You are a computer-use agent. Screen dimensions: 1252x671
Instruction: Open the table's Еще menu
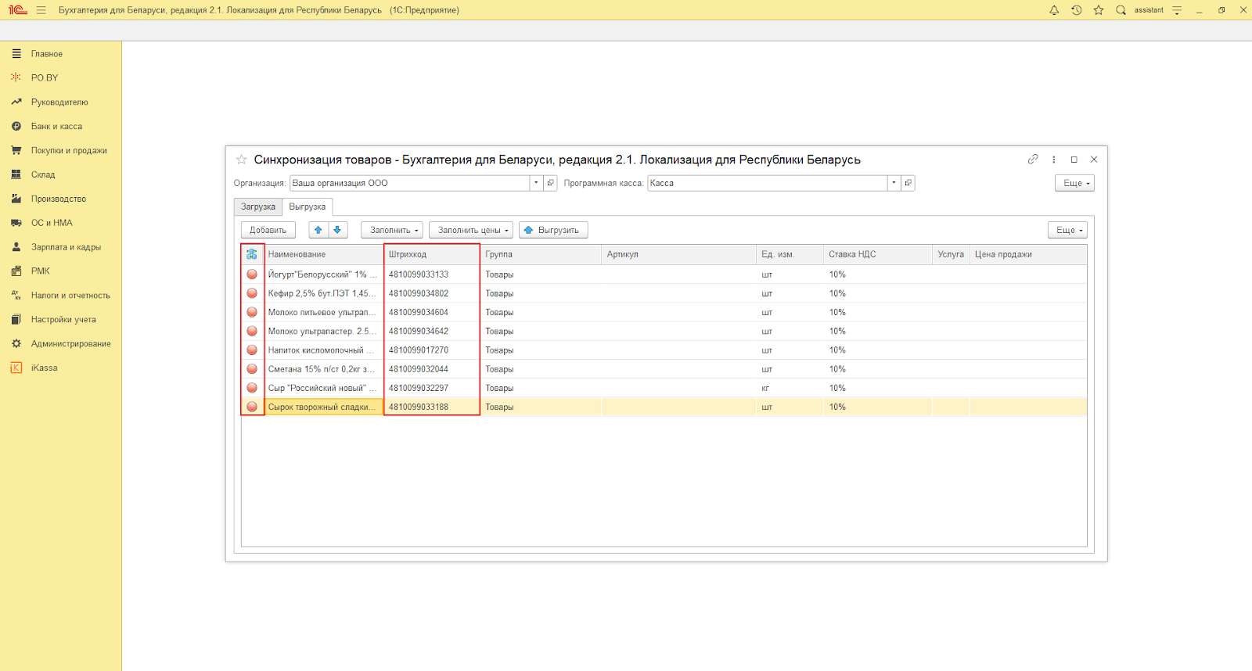pos(1067,230)
